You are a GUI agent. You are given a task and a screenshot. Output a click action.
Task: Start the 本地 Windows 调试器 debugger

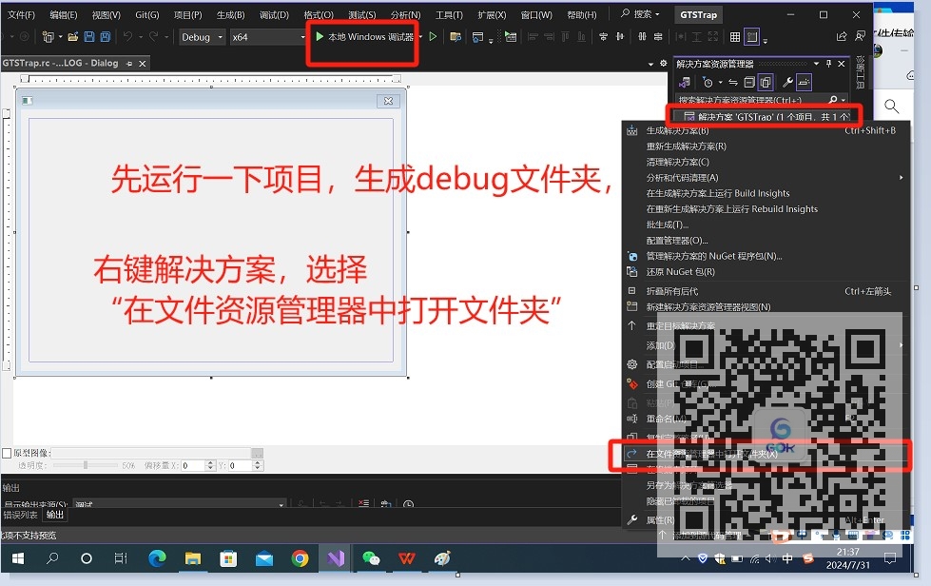click(x=364, y=37)
